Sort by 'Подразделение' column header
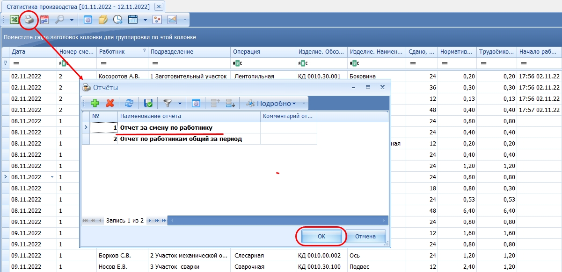The image size is (562, 272). (x=190, y=52)
